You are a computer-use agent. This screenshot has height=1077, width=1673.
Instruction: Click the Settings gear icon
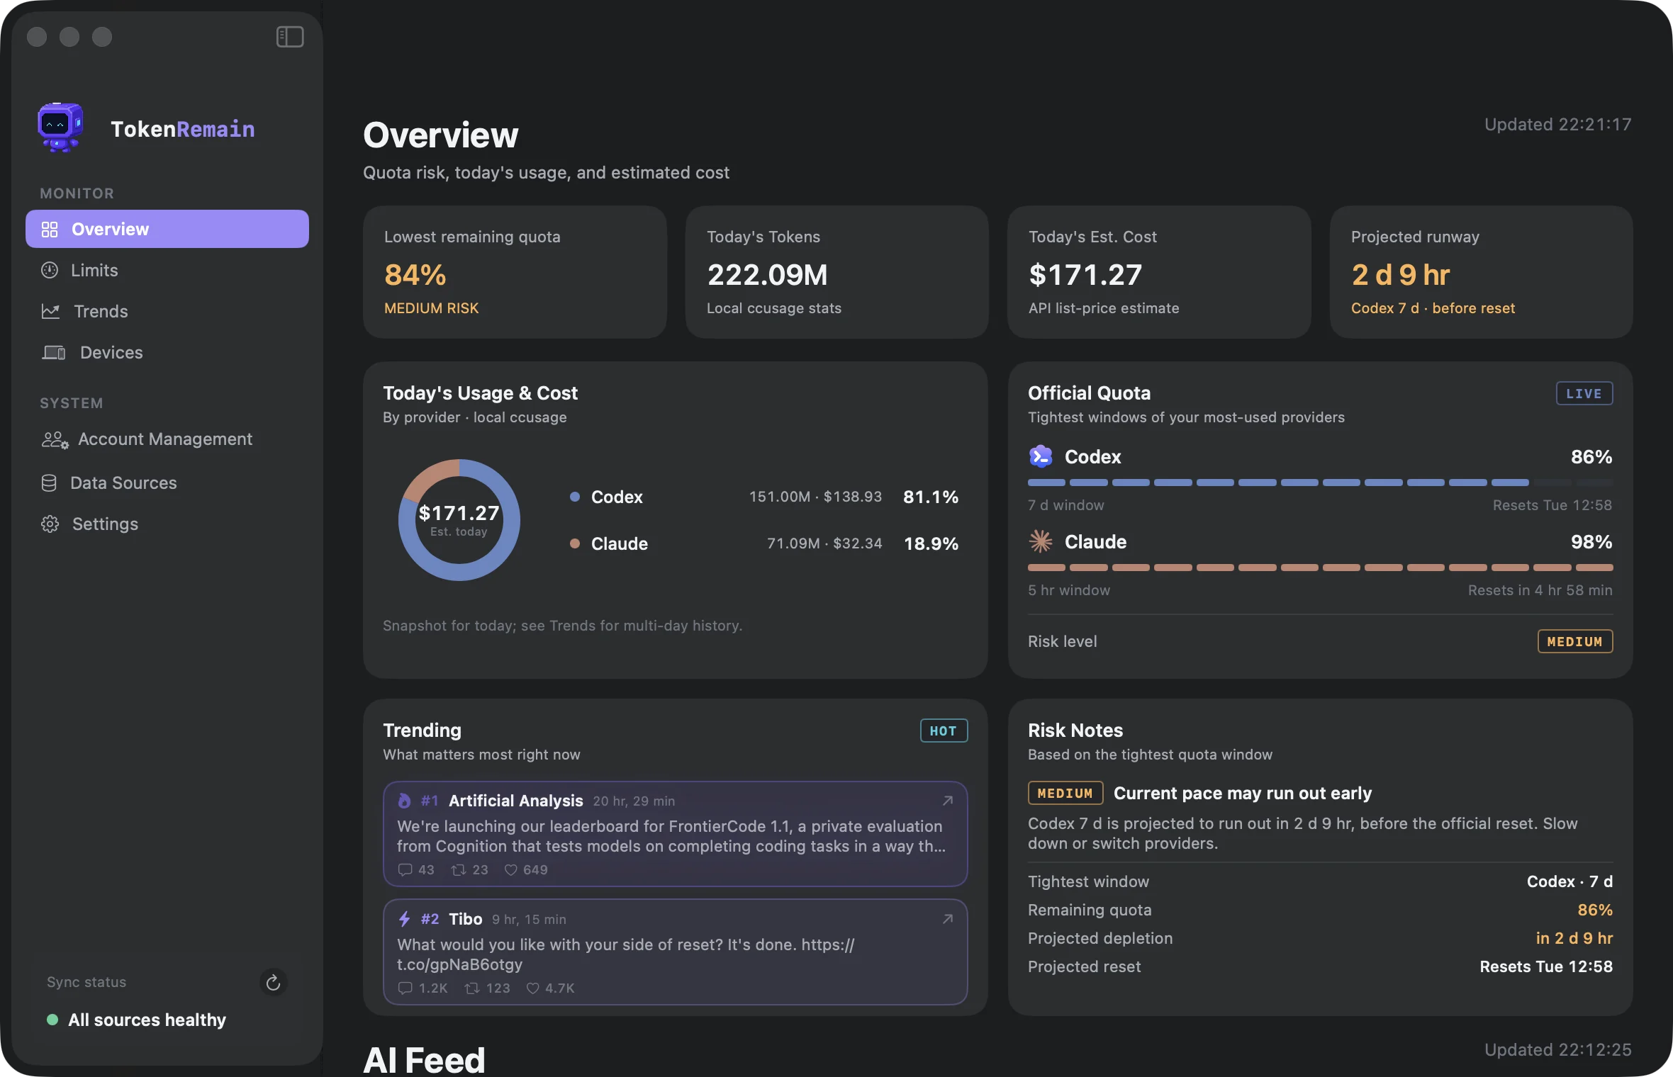coord(50,524)
